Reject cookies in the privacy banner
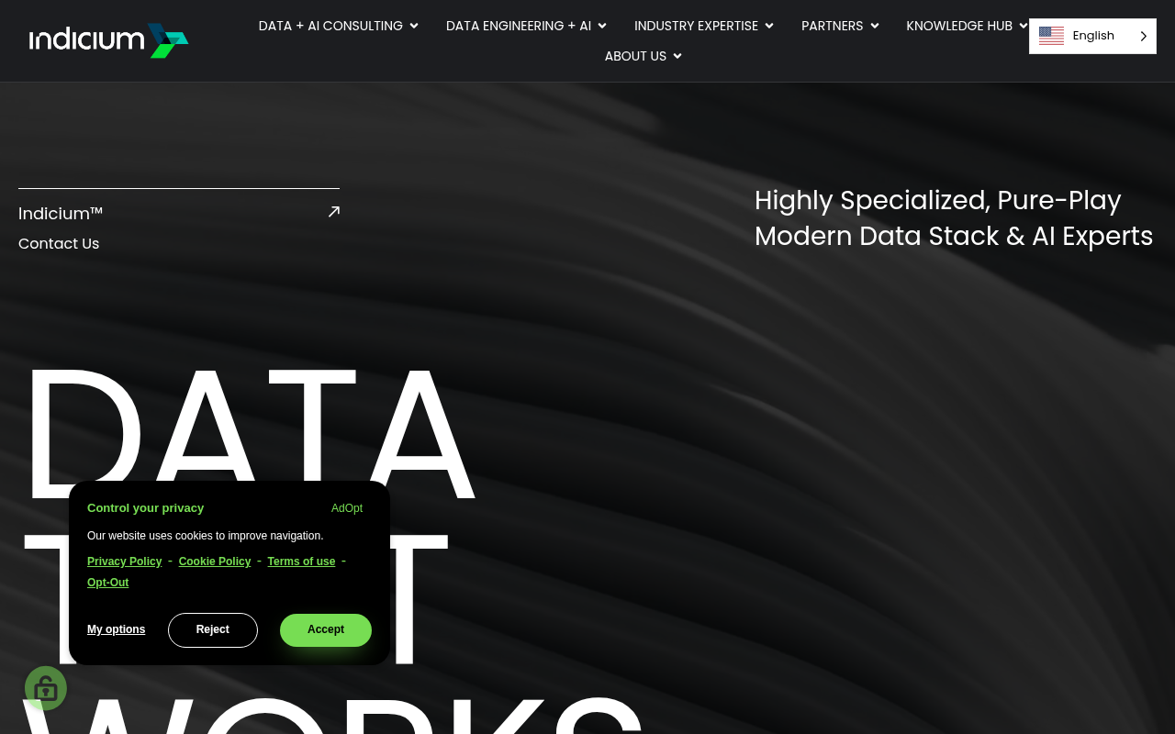1175x734 pixels. coord(212,630)
